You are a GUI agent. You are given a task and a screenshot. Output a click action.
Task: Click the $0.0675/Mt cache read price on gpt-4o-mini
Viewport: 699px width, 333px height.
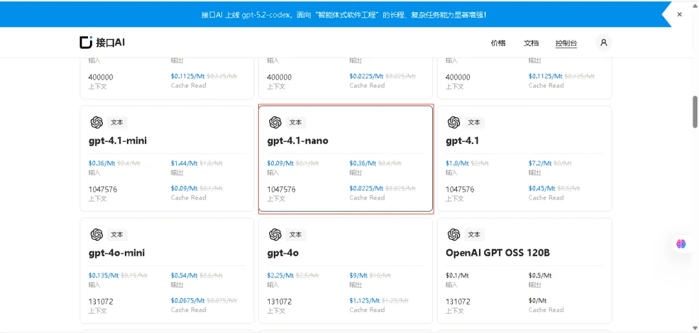click(x=188, y=301)
